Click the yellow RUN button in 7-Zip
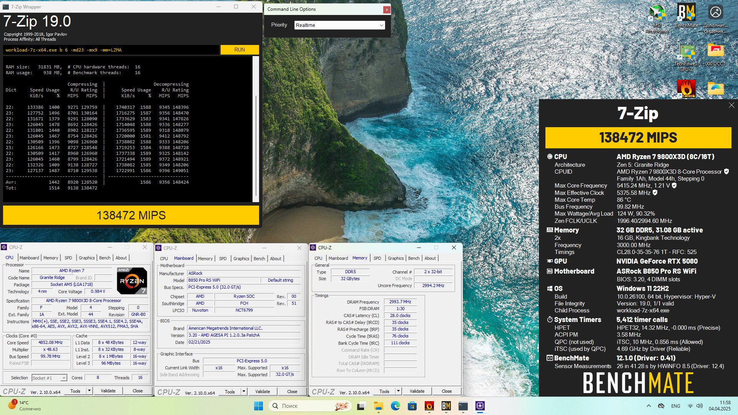This screenshot has width=738, height=415. click(x=239, y=50)
